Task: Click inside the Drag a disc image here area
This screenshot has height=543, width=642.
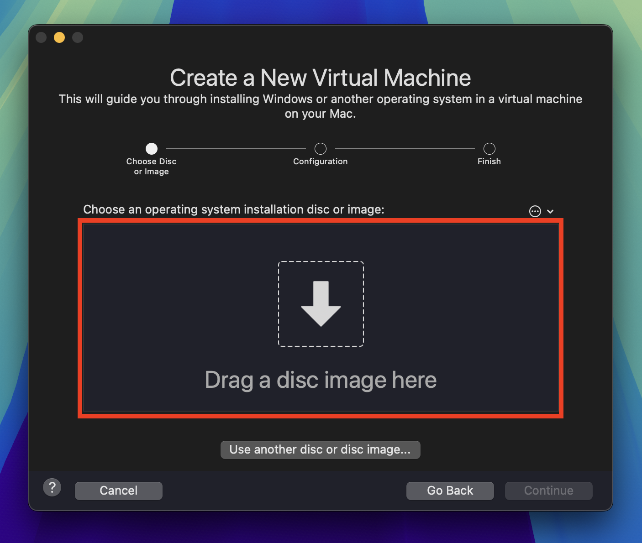Action: [321, 380]
